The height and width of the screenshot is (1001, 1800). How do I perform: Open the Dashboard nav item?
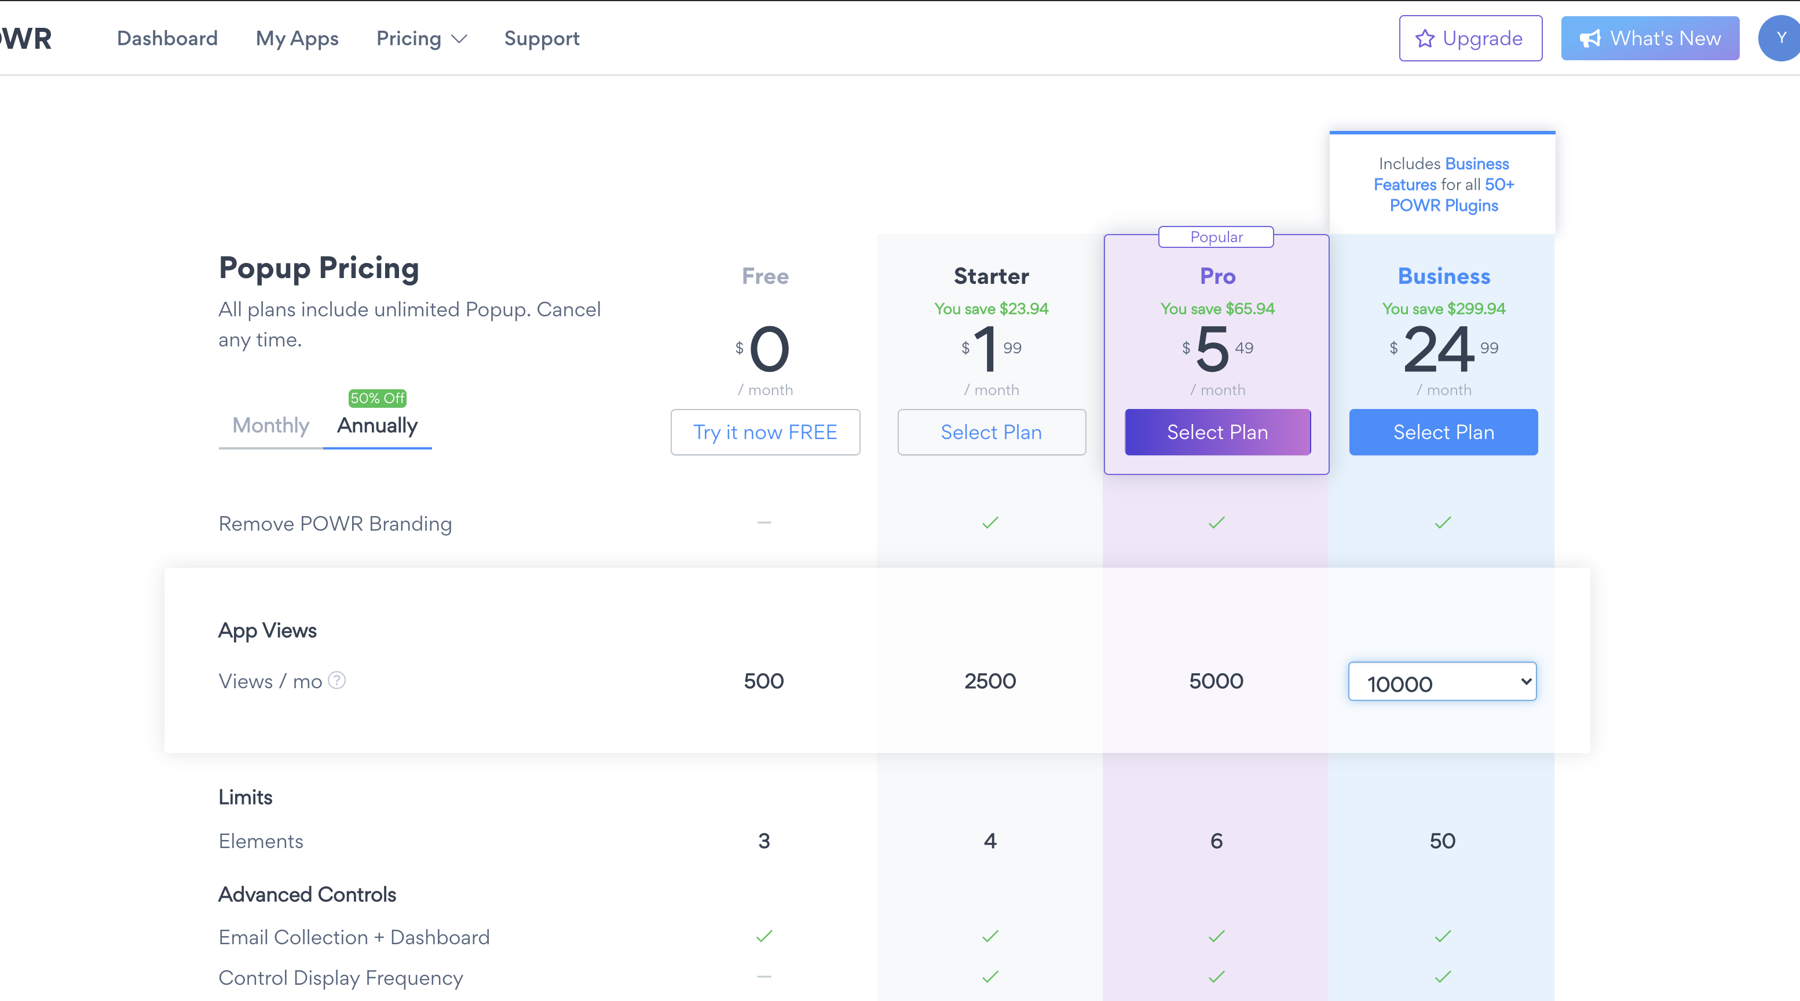click(167, 38)
